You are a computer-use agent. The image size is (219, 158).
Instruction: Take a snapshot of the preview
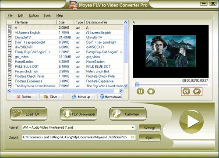pos(186,92)
